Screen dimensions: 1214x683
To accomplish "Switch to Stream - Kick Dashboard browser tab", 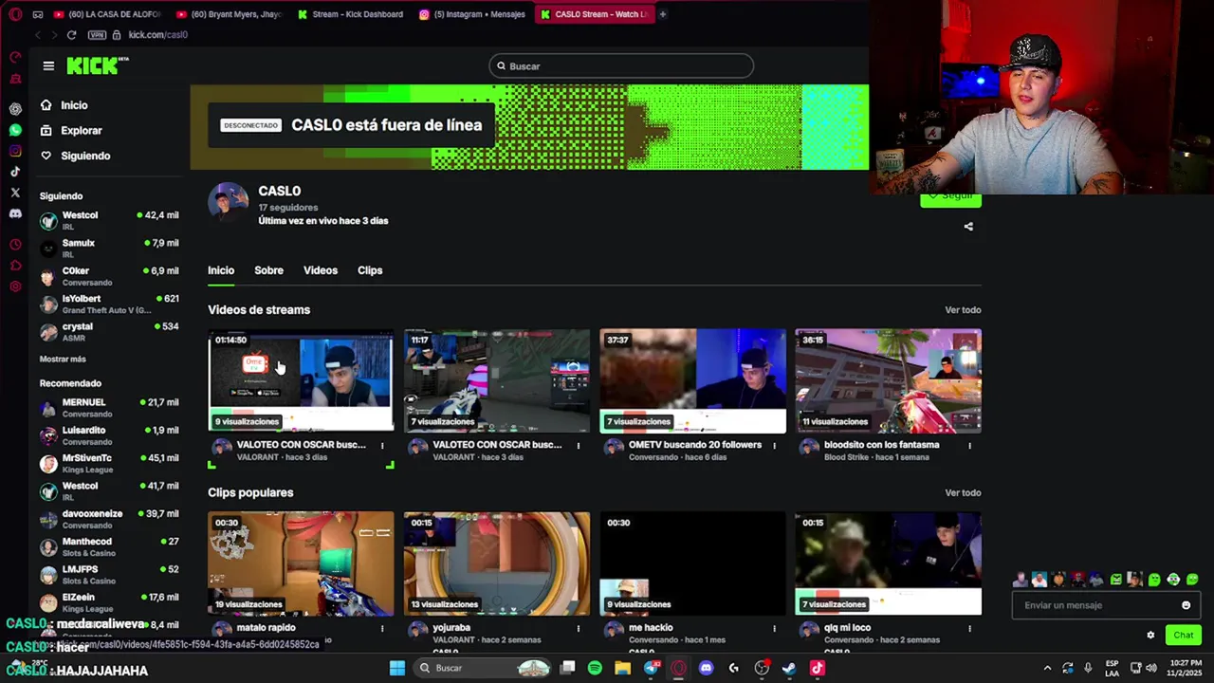I will (x=350, y=14).
